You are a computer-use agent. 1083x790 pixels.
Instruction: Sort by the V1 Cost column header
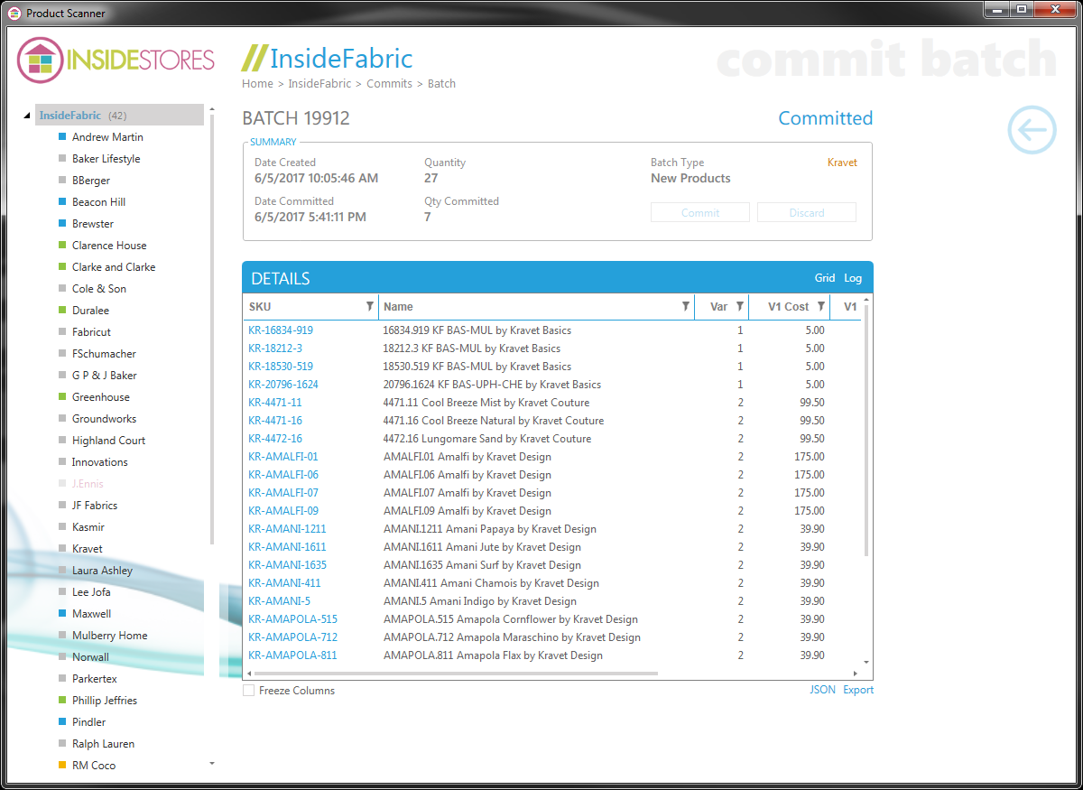788,307
